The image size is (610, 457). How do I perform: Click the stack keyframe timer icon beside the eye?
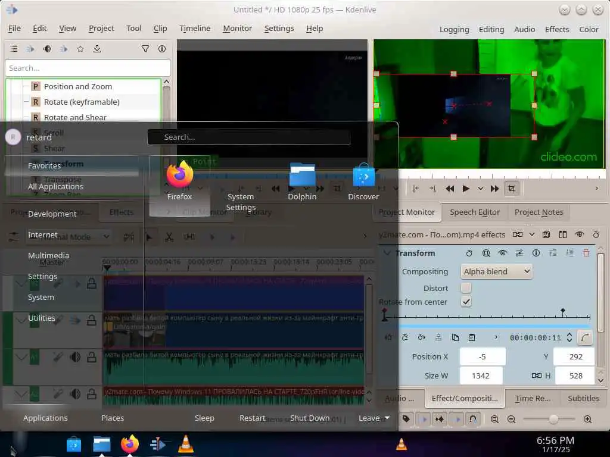[x=596, y=234]
